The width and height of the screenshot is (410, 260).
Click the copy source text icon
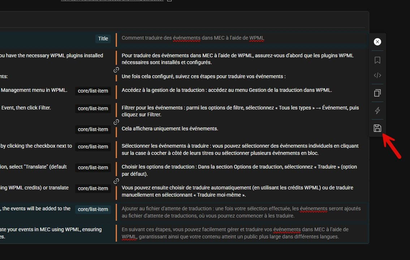pyautogui.click(x=377, y=93)
